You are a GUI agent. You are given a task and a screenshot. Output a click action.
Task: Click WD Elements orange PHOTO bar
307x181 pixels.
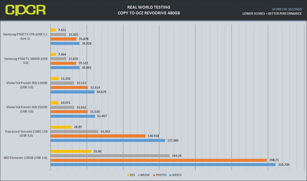pos(159,160)
